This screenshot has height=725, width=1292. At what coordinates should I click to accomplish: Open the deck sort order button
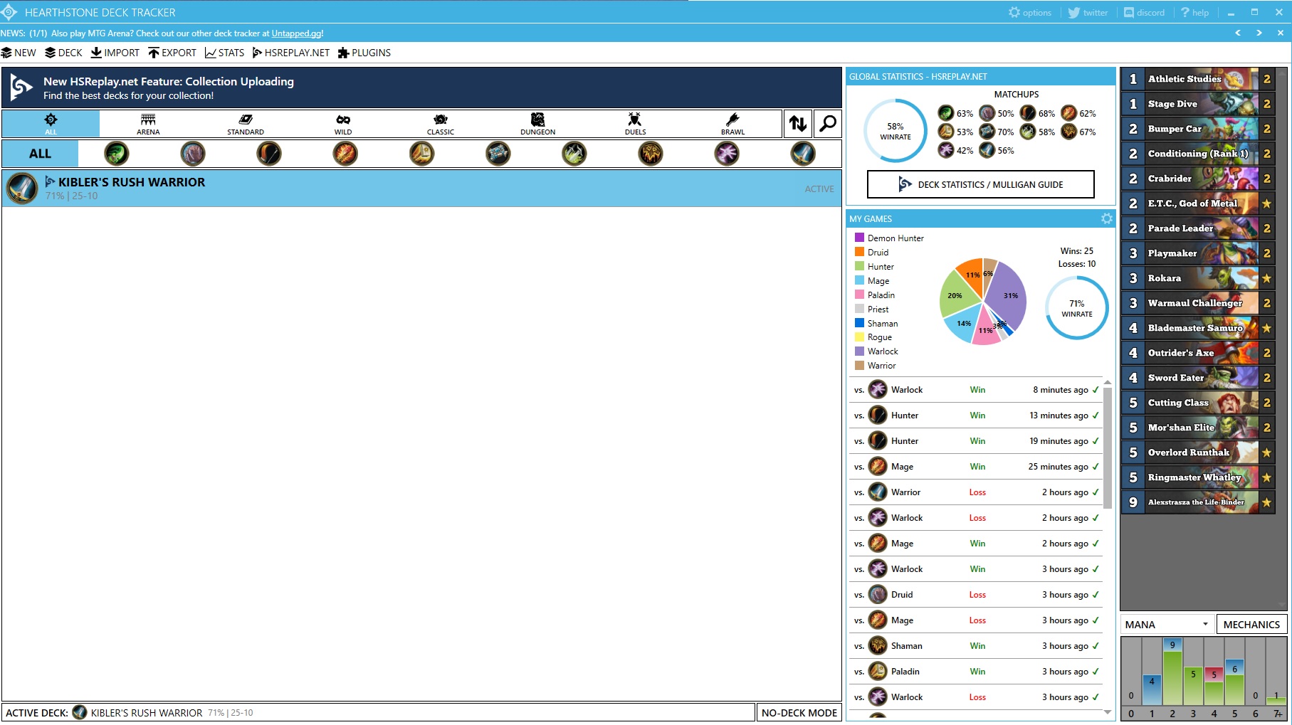pos(798,124)
